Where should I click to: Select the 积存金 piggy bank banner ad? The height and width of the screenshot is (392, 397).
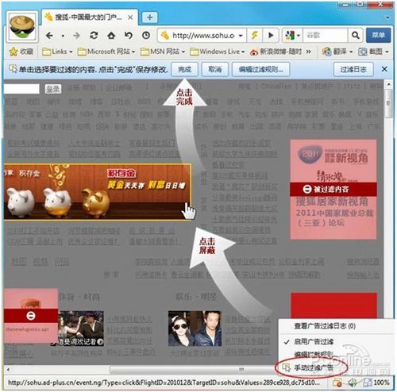[97, 192]
